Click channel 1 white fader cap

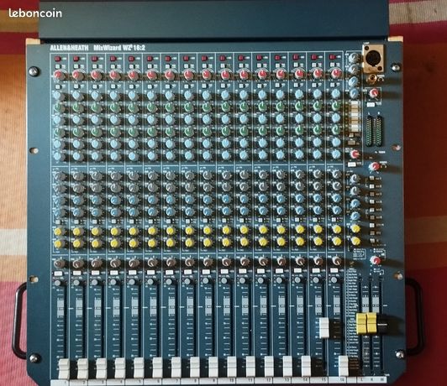point(64,368)
